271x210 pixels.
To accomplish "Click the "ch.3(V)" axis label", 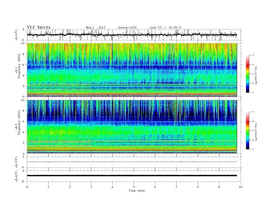I will tap(16, 162).
